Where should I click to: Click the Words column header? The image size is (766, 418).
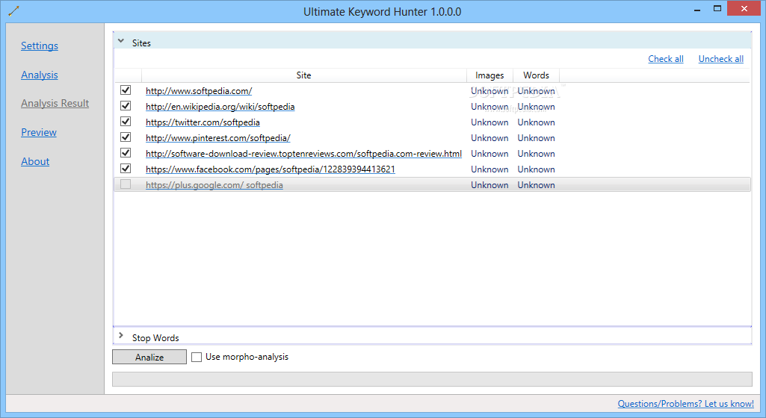tap(536, 75)
